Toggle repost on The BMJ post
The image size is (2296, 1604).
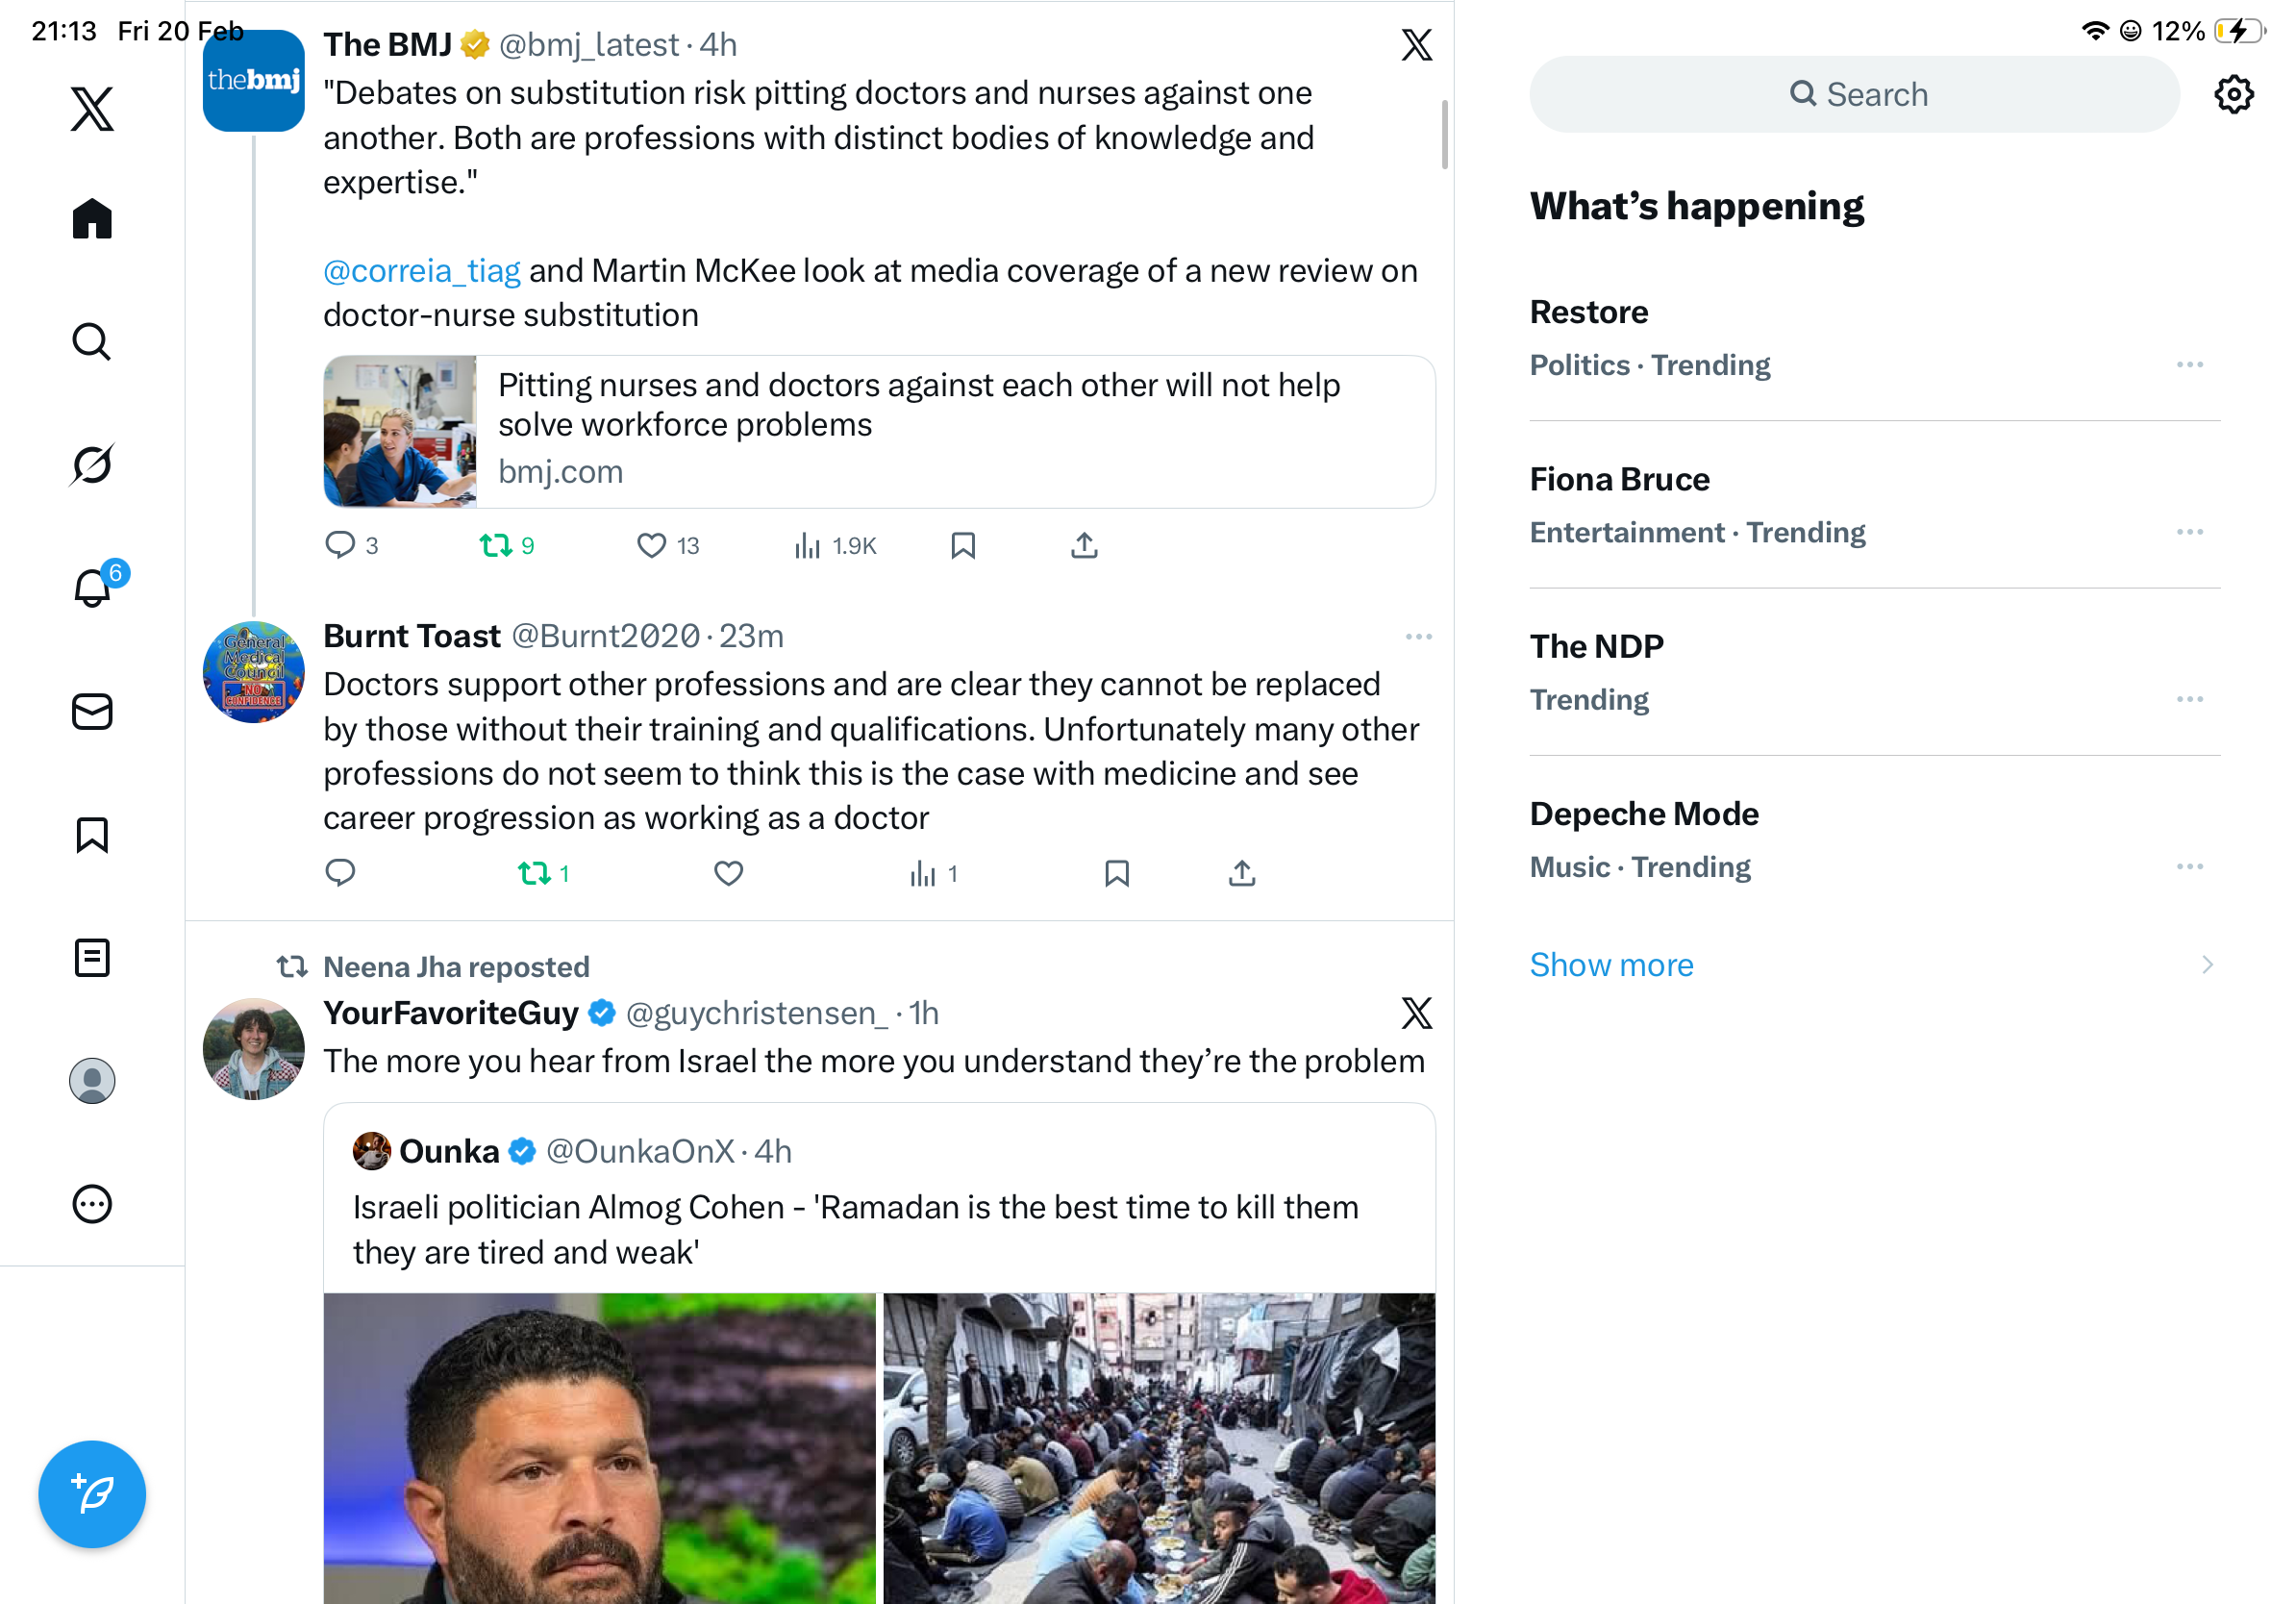click(x=497, y=545)
